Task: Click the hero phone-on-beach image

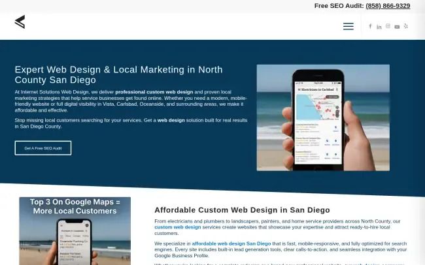Action: click(x=323, y=117)
